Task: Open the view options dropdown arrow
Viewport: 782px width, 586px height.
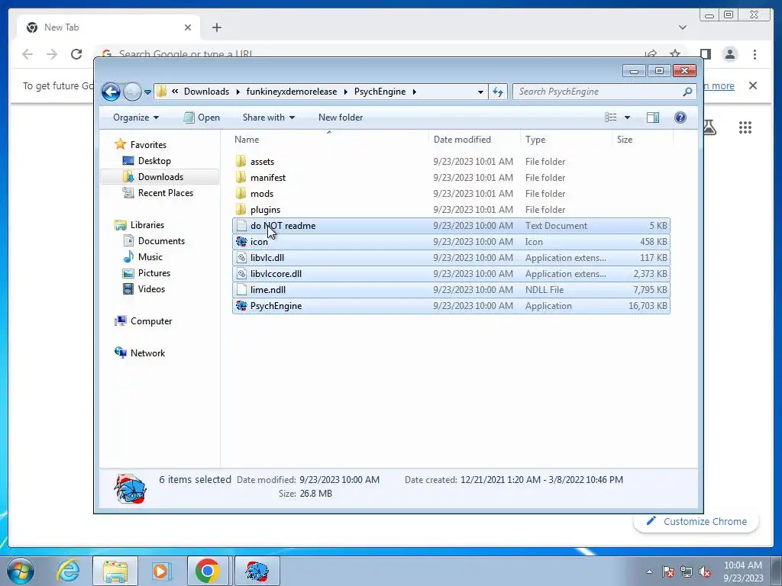Action: [628, 118]
